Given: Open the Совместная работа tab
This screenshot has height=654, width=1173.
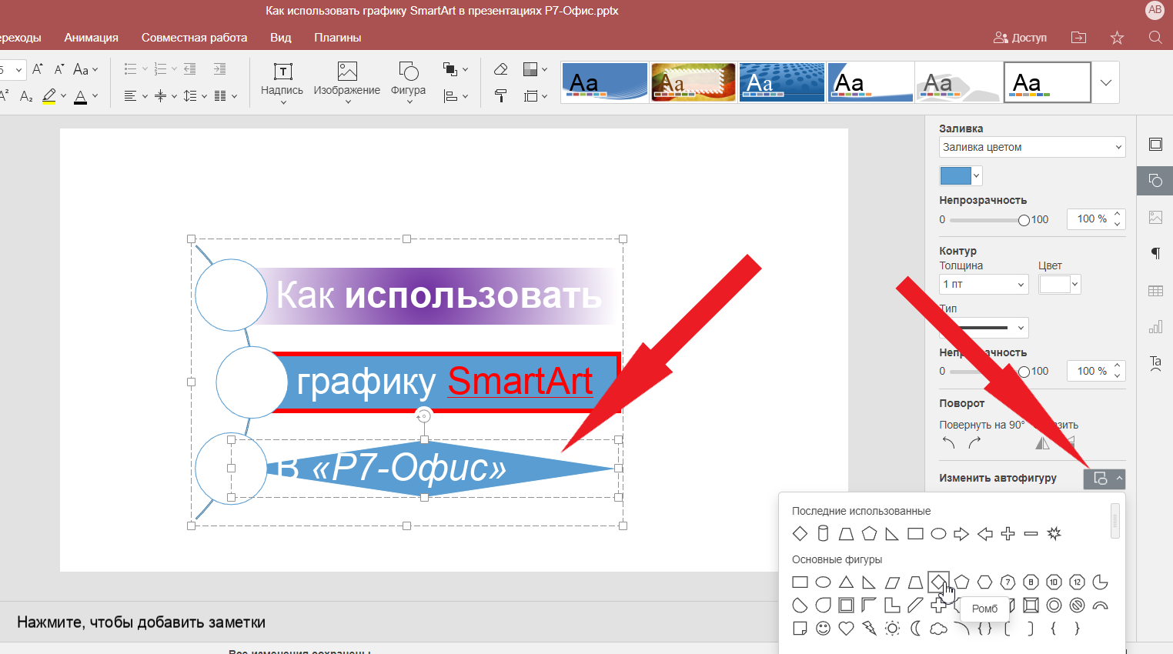Looking at the screenshot, I should click(194, 37).
